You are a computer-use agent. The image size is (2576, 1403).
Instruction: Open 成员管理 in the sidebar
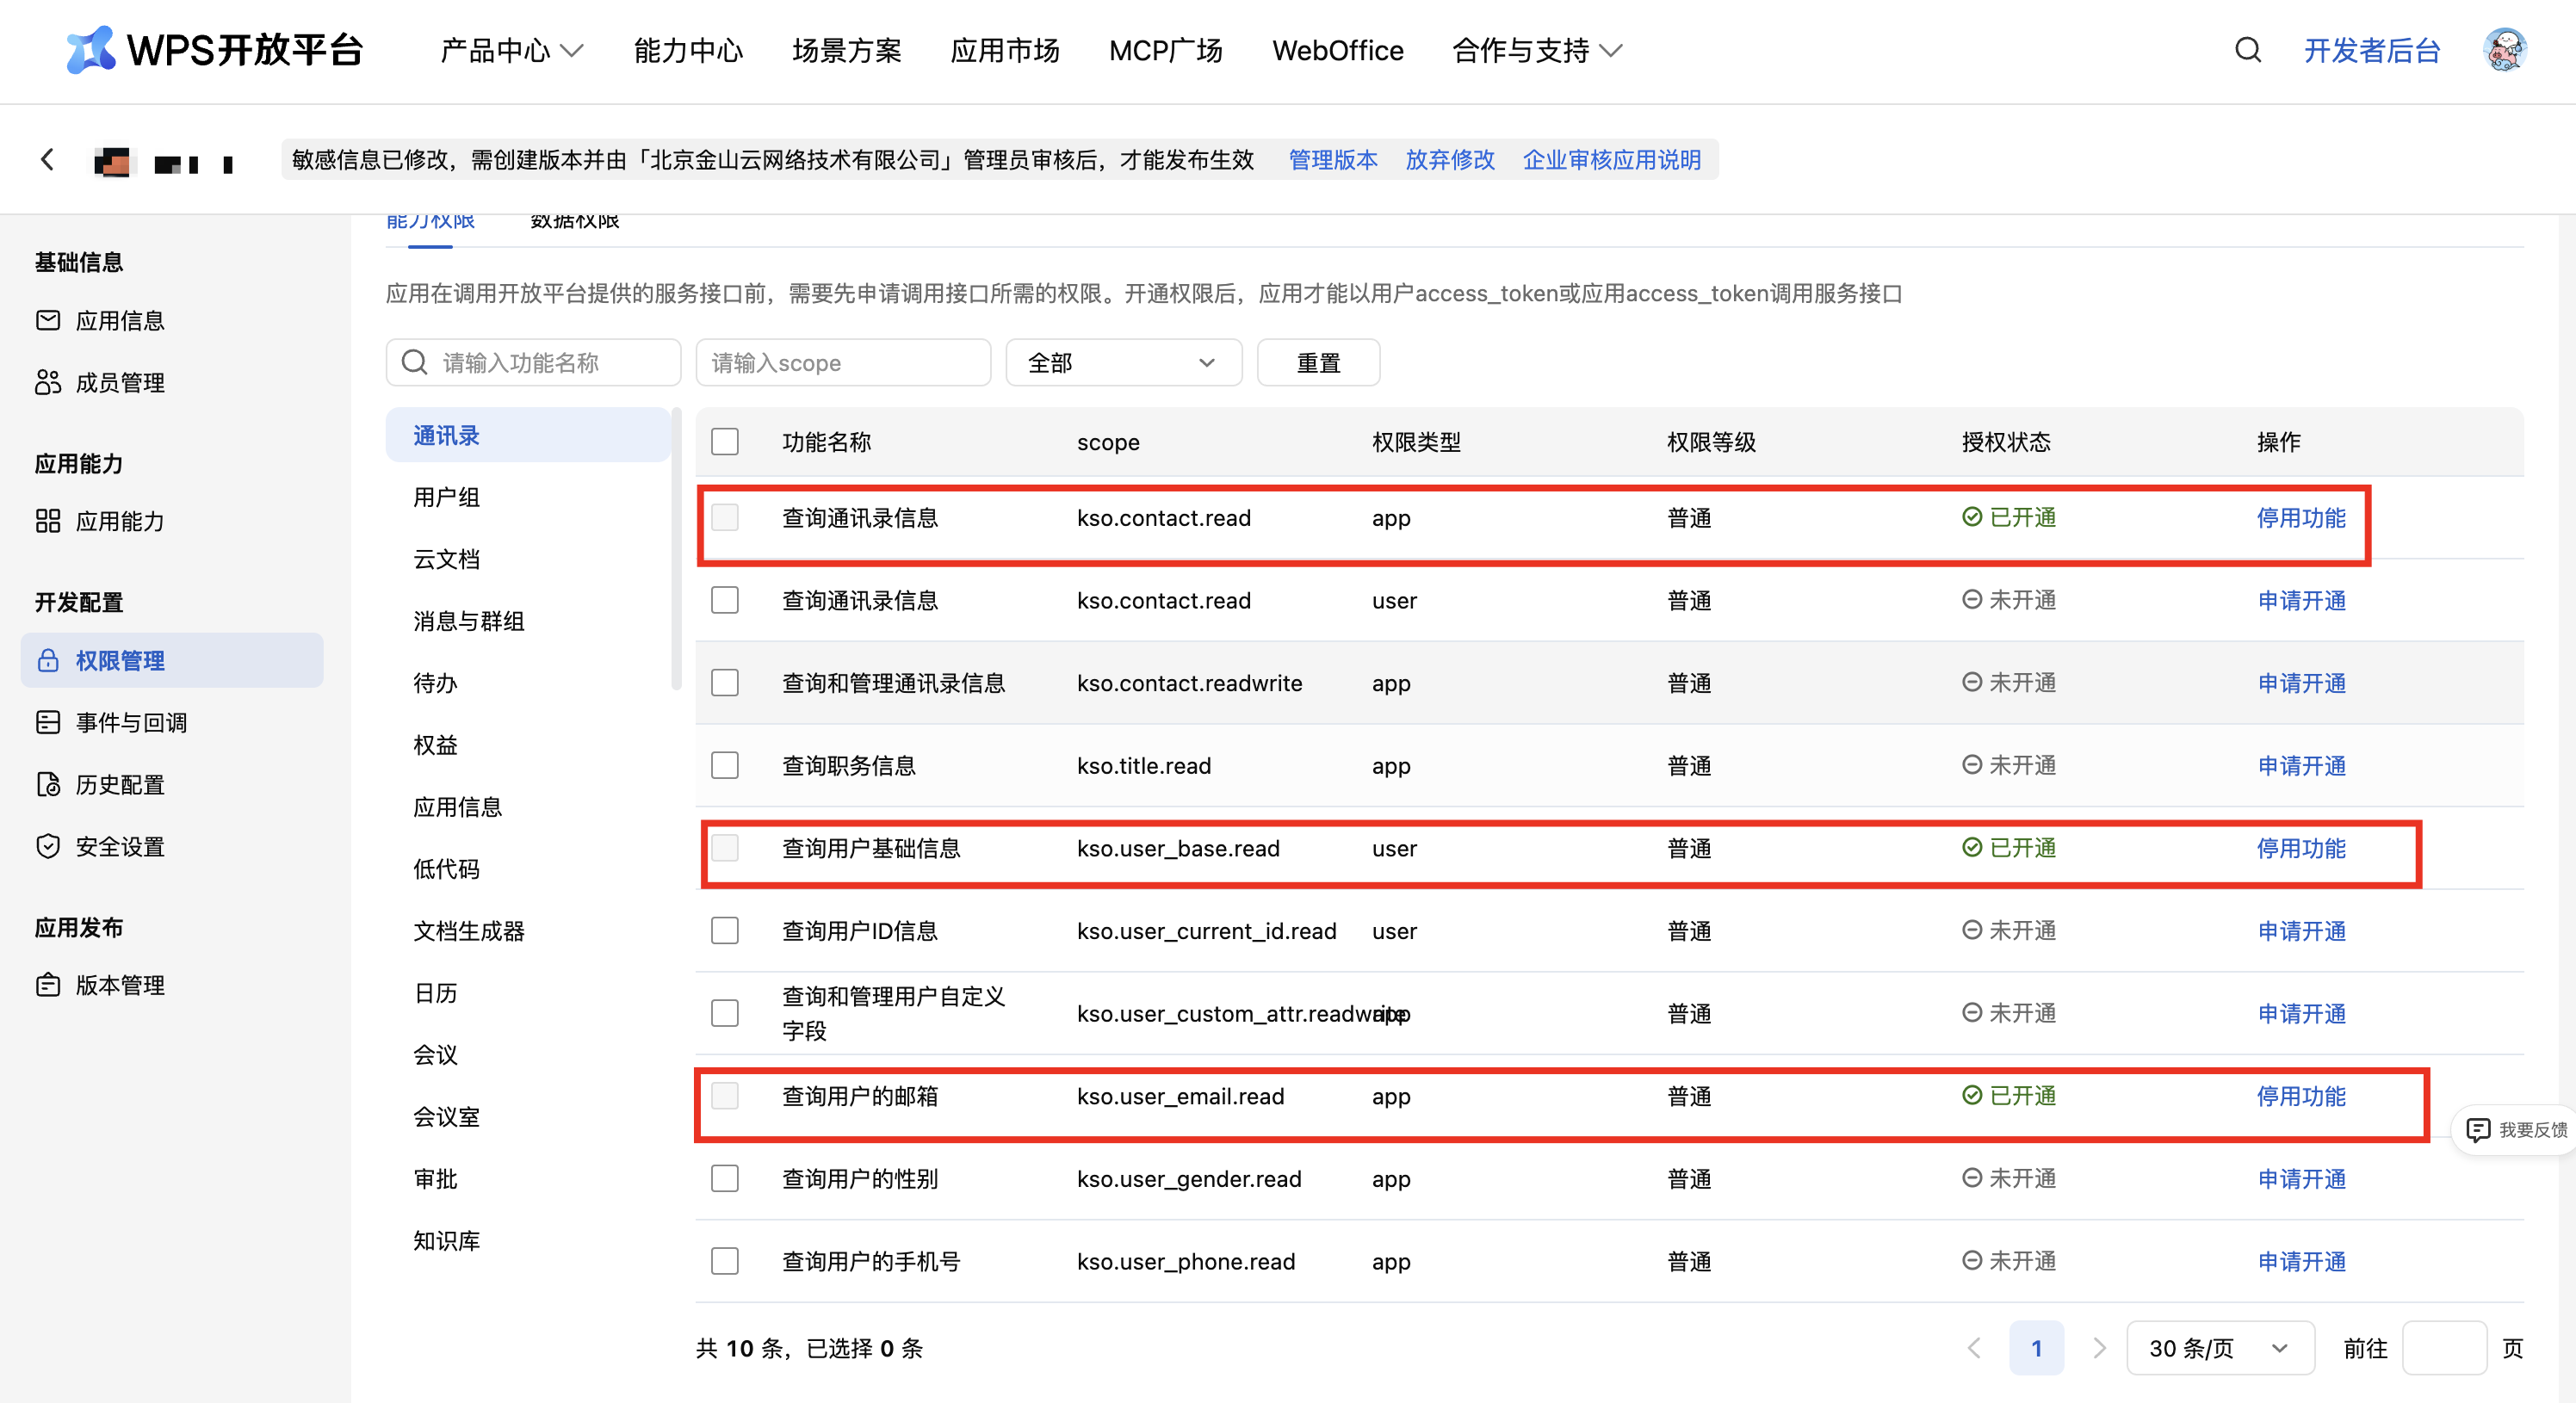[x=119, y=383]
